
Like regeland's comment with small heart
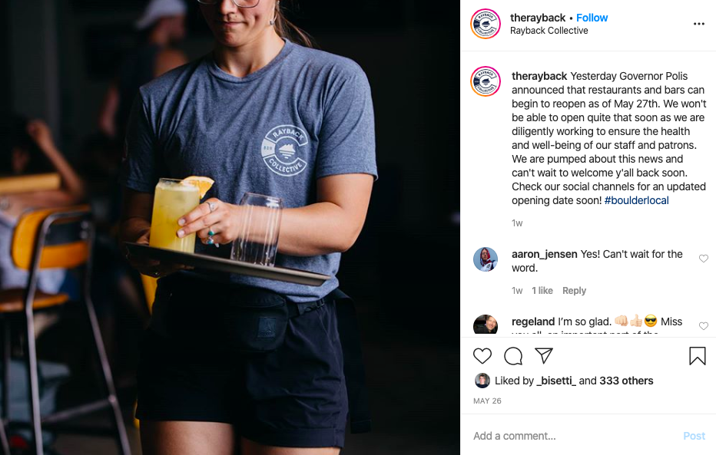click(703, 326)
